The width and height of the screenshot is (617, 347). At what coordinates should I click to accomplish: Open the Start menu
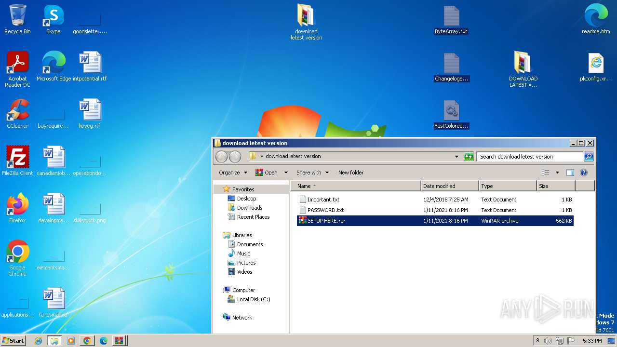click(x=13, y=340)
